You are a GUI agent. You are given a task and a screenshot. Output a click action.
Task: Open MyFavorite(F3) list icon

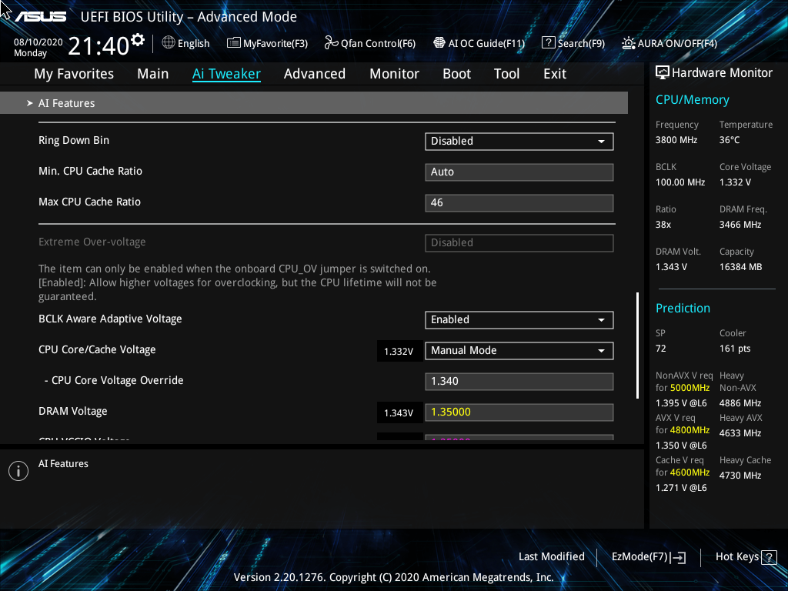click(233, 43)
